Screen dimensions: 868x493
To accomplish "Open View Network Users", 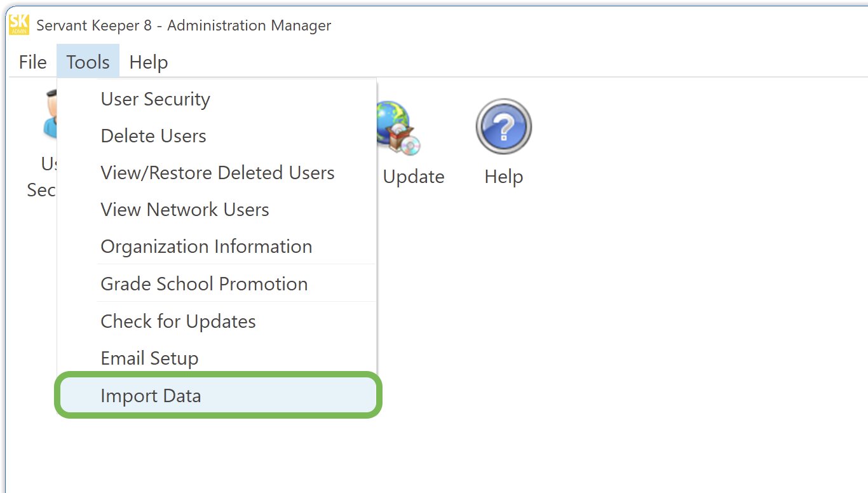I will click(x=184, y=210).
